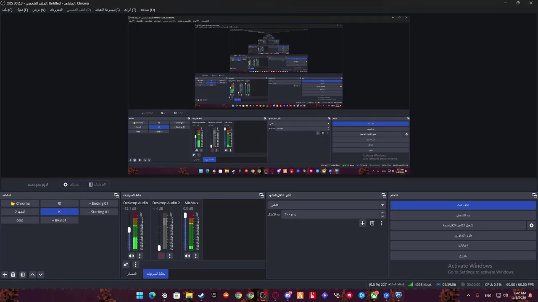The image size is (538, 302).
Task: Open the مساعدة (H) help menu
Action: click(x=148, y=10)
